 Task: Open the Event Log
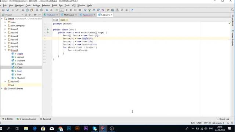223,119
